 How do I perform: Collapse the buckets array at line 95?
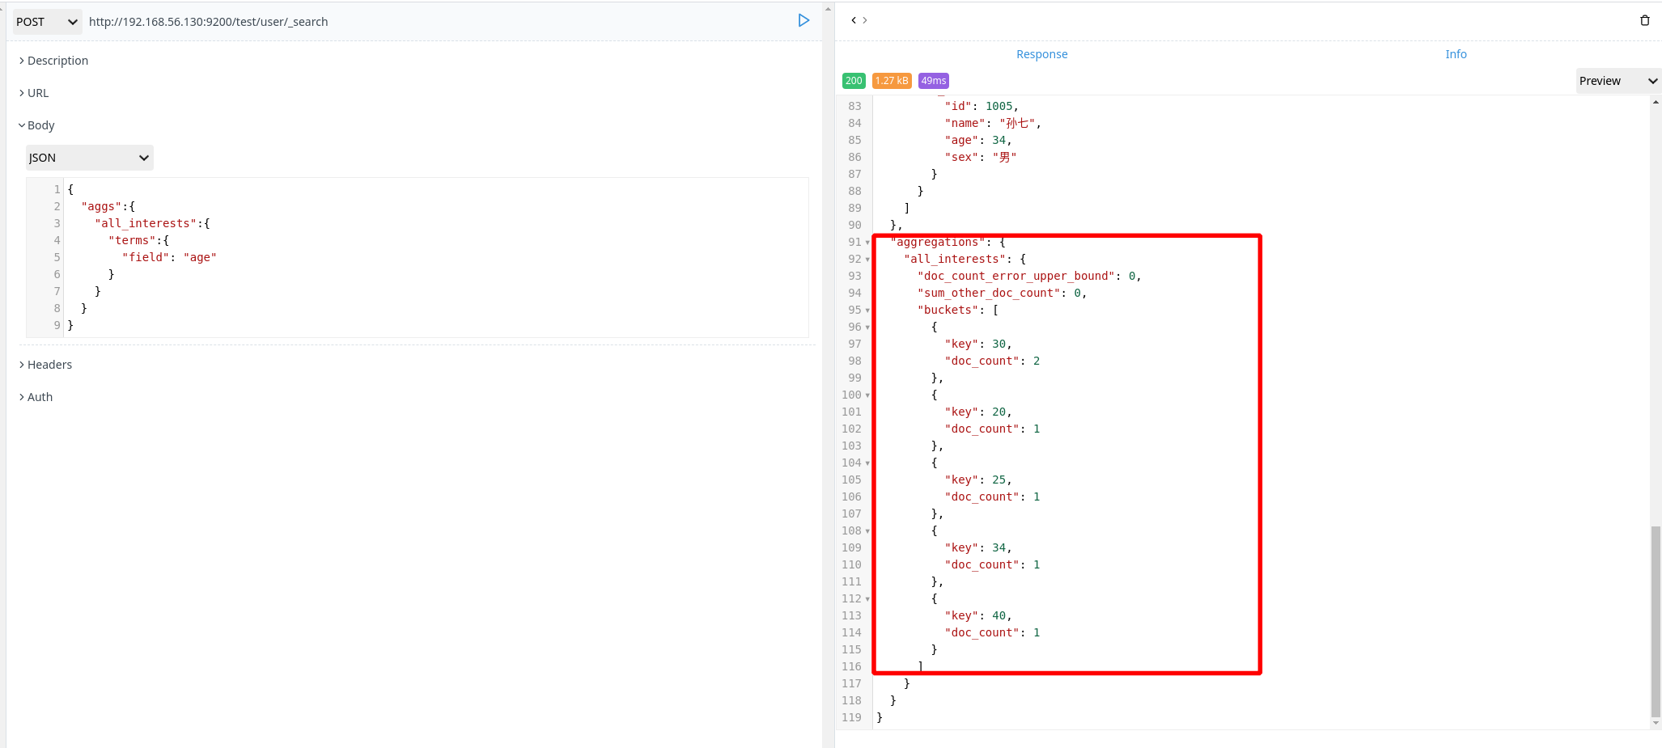867,310
